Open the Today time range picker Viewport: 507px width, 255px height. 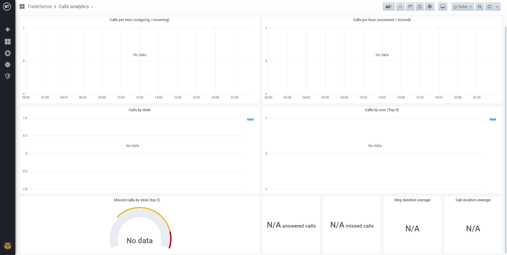point(463,7)
